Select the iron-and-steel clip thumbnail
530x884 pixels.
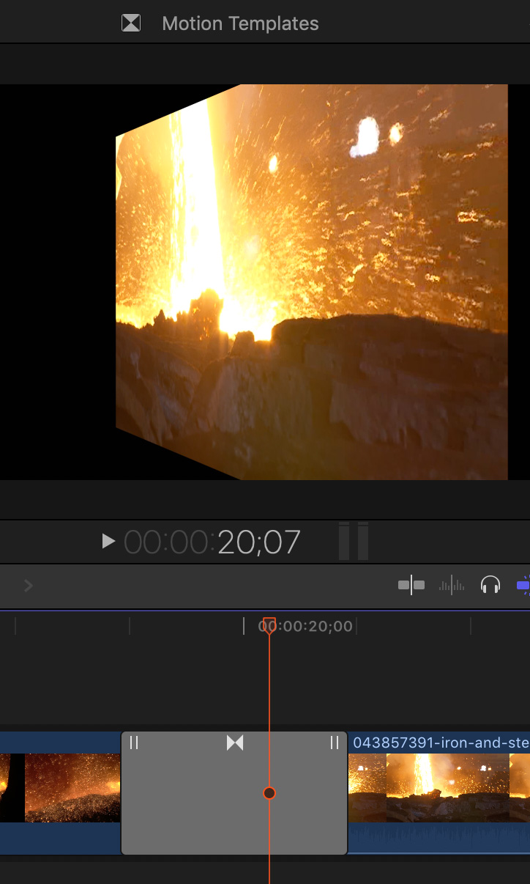[x=439, y=787]
